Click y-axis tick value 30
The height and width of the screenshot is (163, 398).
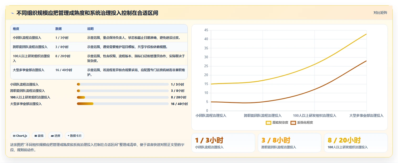[206, 57]
